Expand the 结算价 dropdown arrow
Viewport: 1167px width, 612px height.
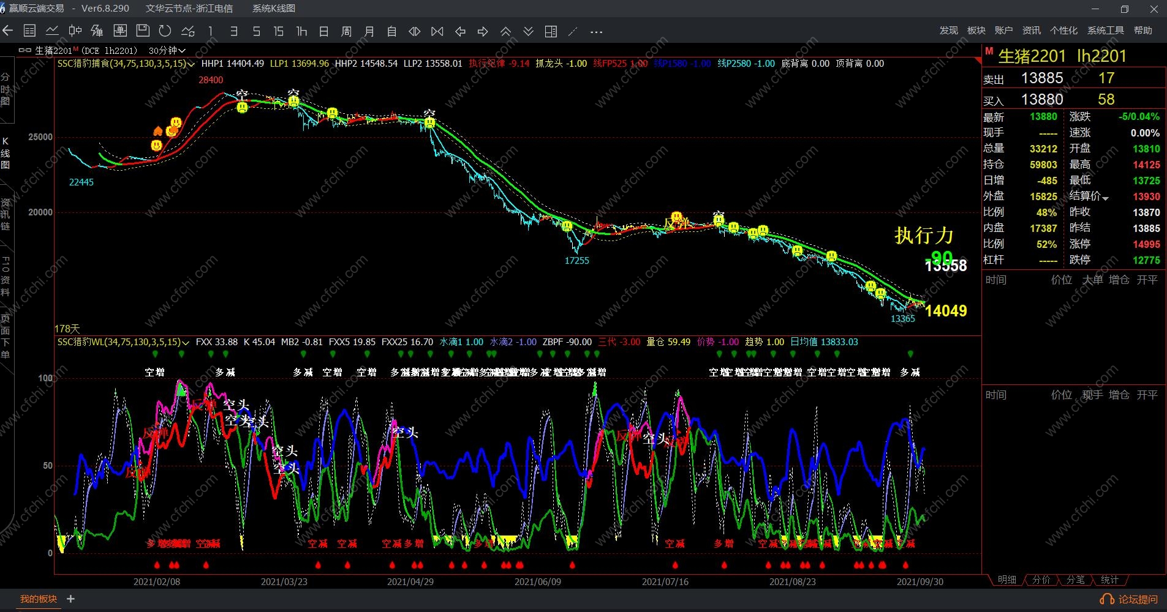pos(1105,198)
